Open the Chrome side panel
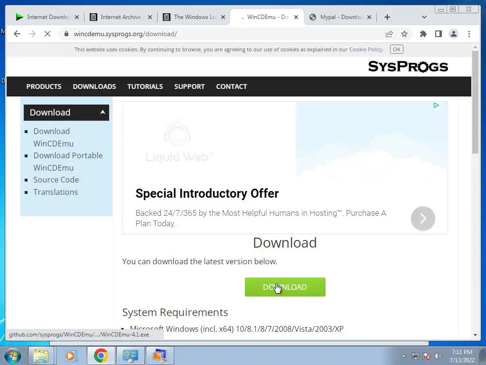 [x=438, y=34]
